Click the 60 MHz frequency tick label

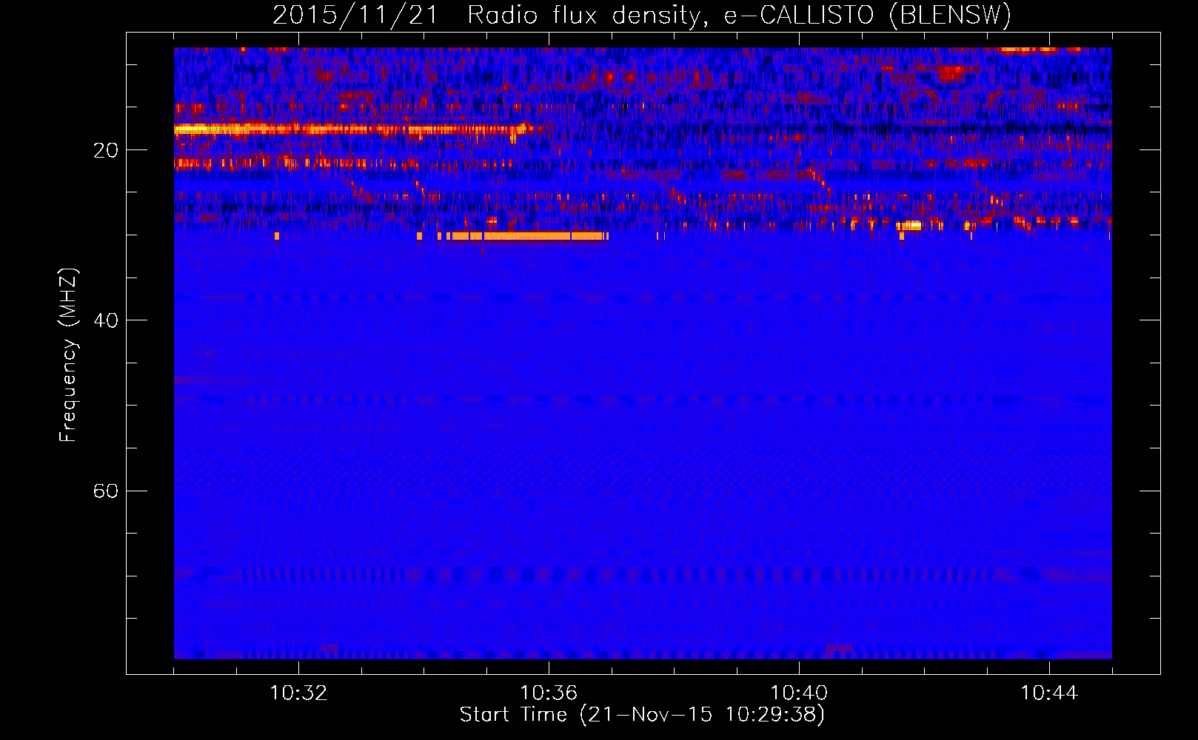pyautogui.click(x=105, y=491)
